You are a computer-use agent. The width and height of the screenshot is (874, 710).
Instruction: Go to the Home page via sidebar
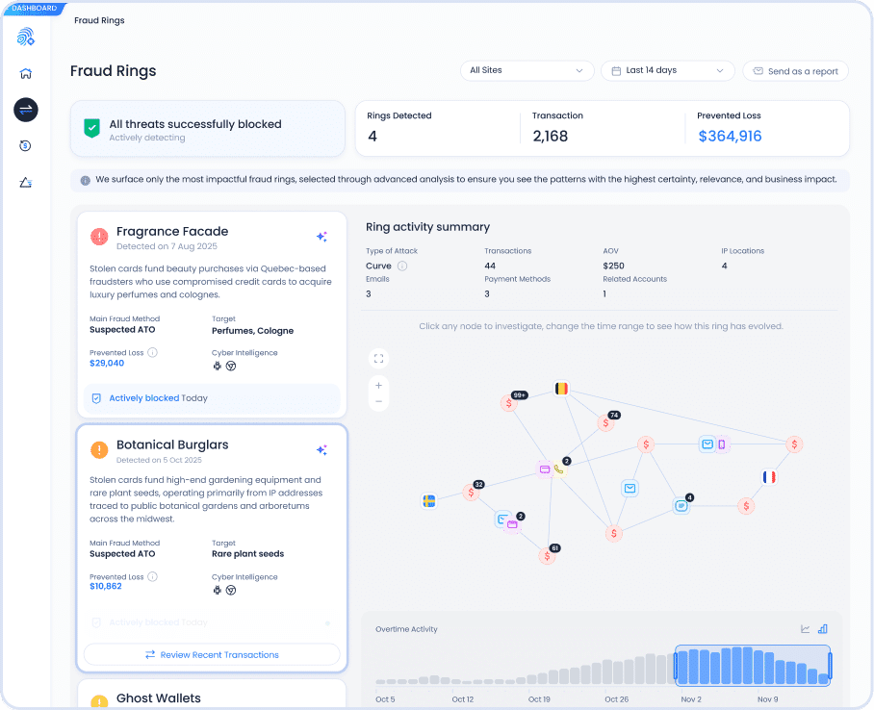(26, 73)
